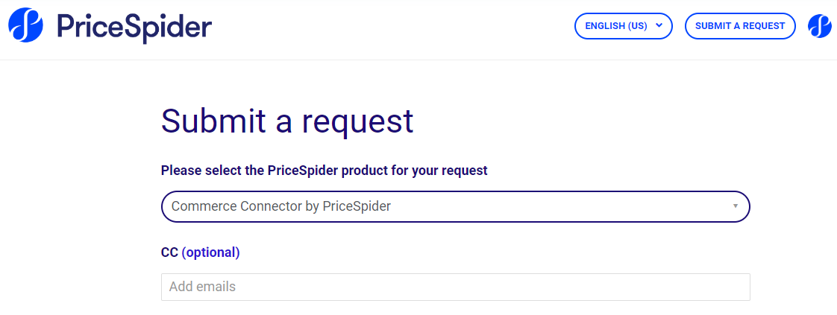Click the "(optional)" text next to CC
The width and height of the screenshot is (837, 315).
[210, 252]
